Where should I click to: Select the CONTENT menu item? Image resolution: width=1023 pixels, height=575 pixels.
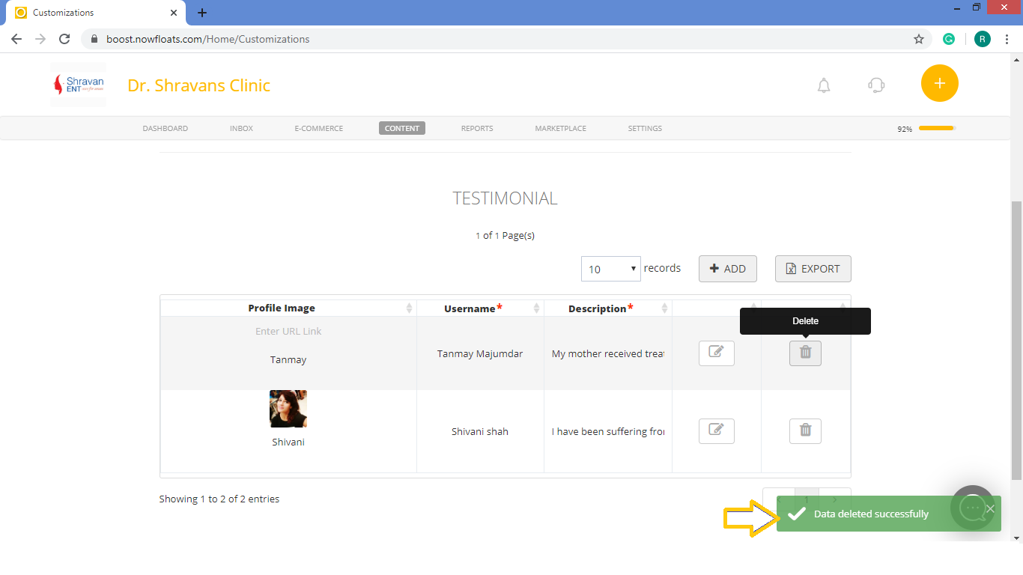tap(402, 128)
